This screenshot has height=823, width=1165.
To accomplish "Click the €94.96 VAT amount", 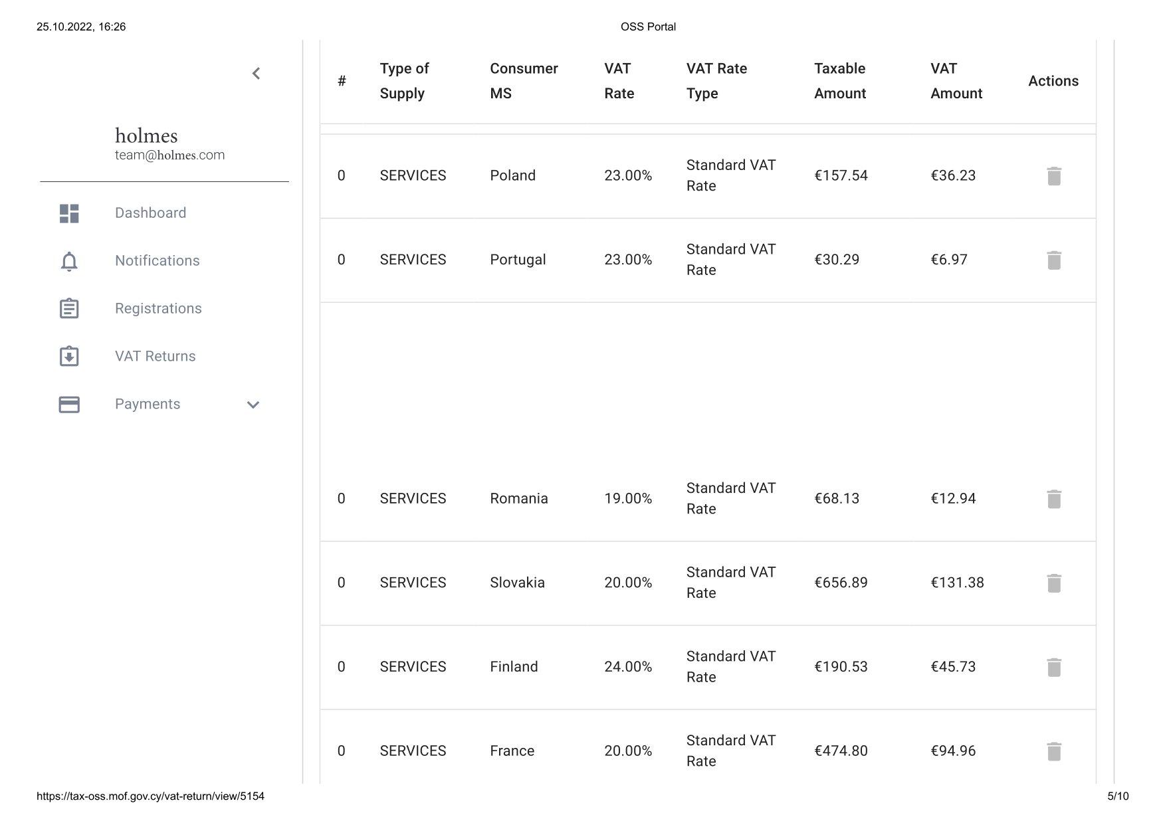I will click(953, 751).
